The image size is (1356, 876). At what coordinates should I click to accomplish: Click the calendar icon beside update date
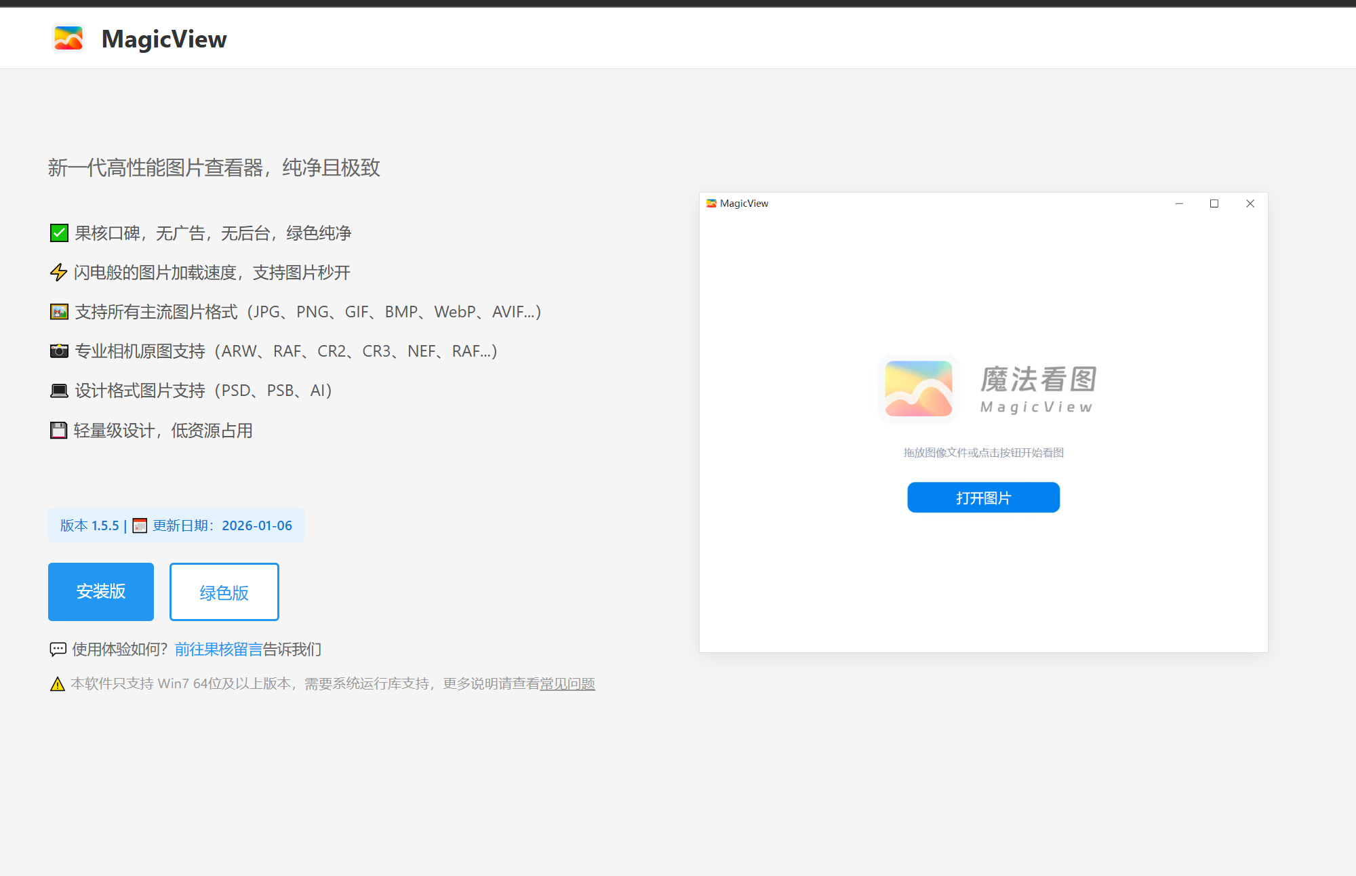[x=140, y=525]
